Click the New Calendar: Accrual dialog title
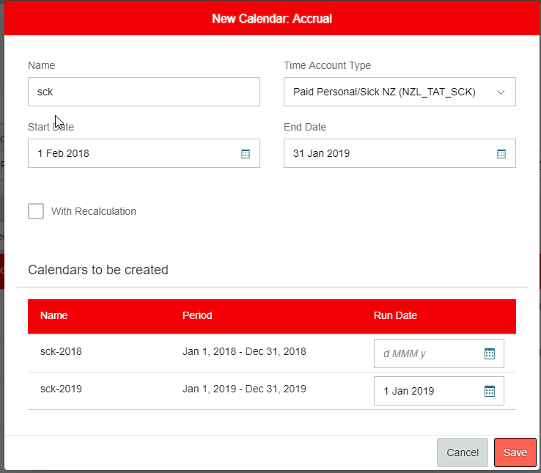 272,18
